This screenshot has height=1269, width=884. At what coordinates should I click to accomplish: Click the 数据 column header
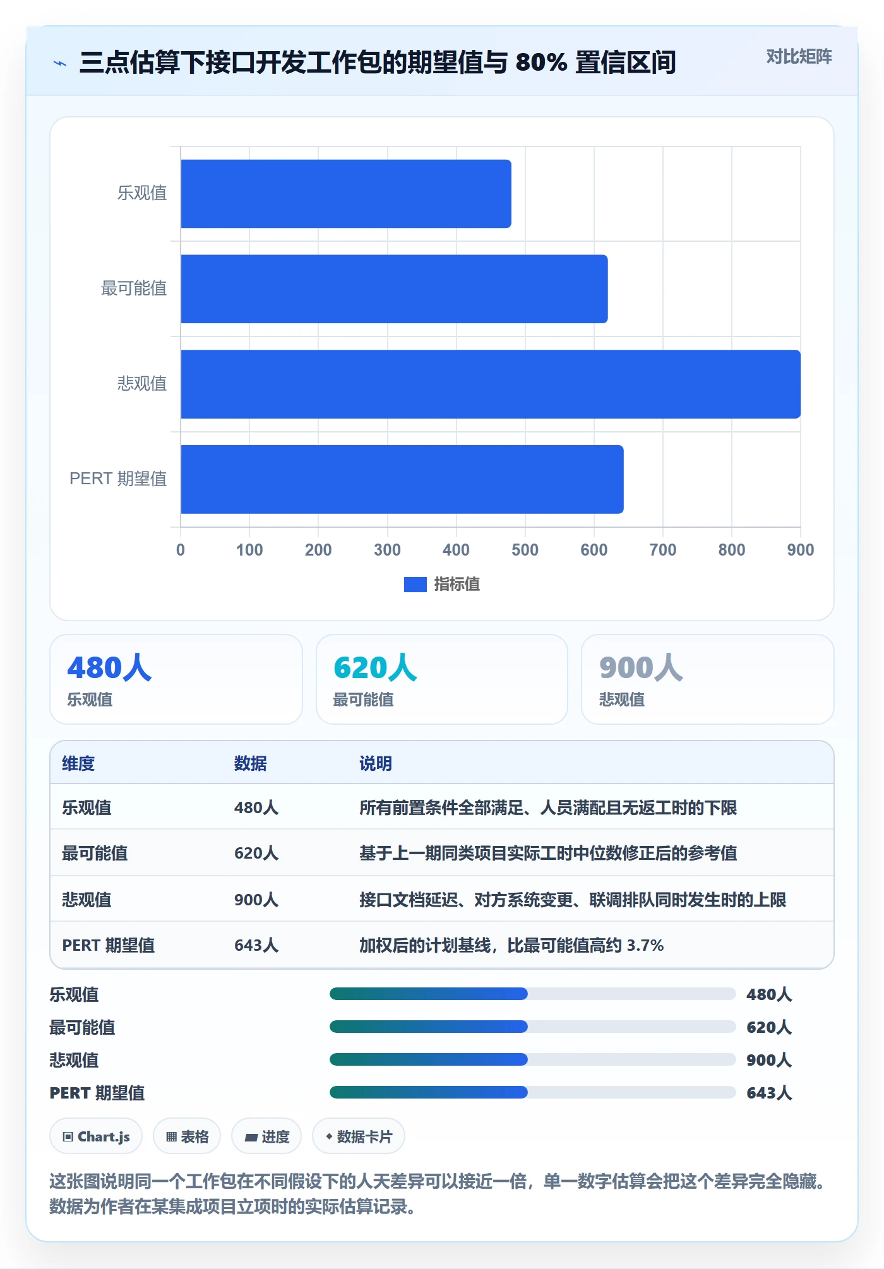click(251, 763)
